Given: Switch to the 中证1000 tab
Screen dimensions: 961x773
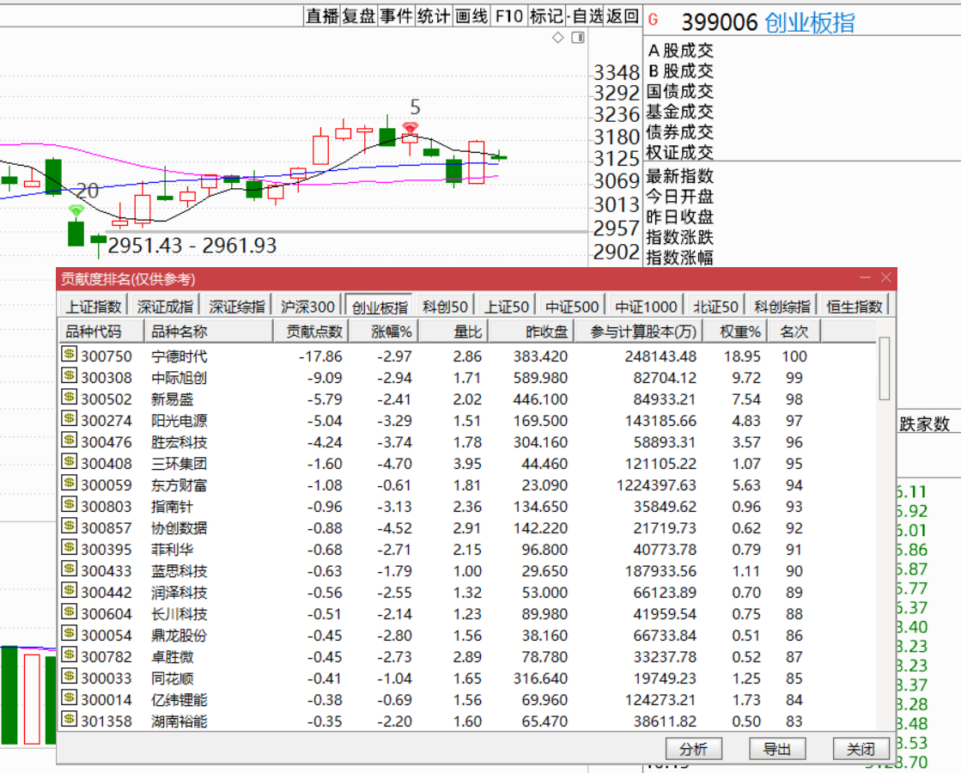Looking at the screenshot, I should point(646,306).
